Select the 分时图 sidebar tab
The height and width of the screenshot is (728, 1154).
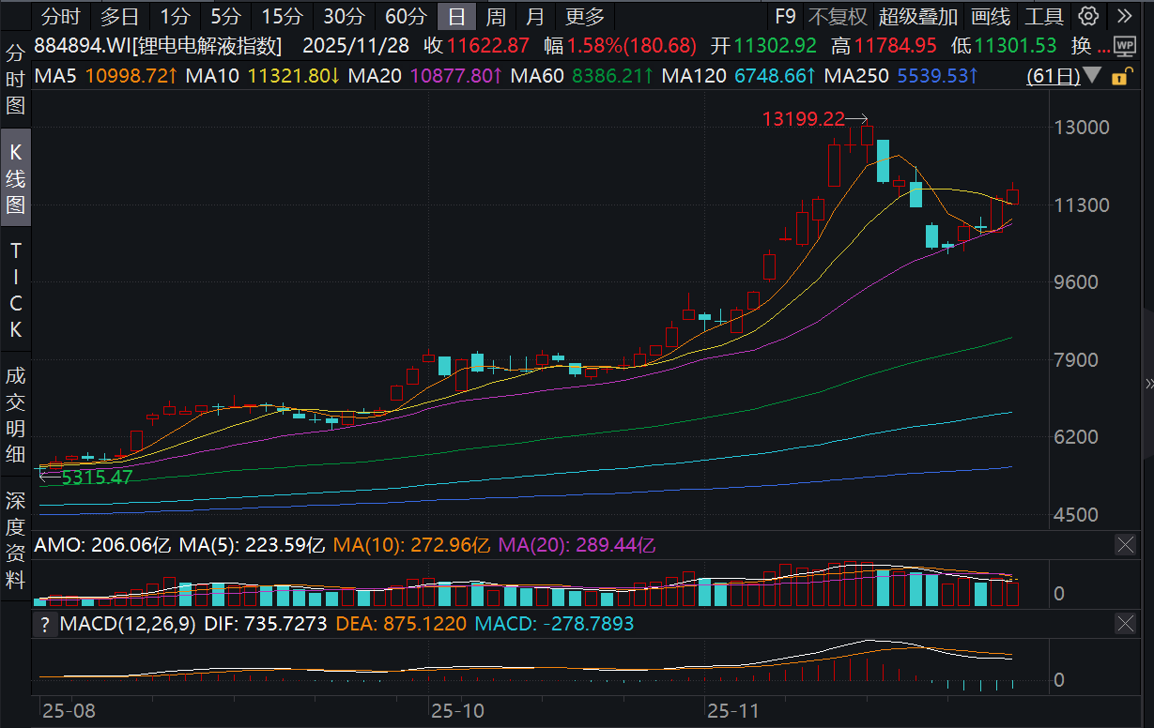click(x=16, y=80)
